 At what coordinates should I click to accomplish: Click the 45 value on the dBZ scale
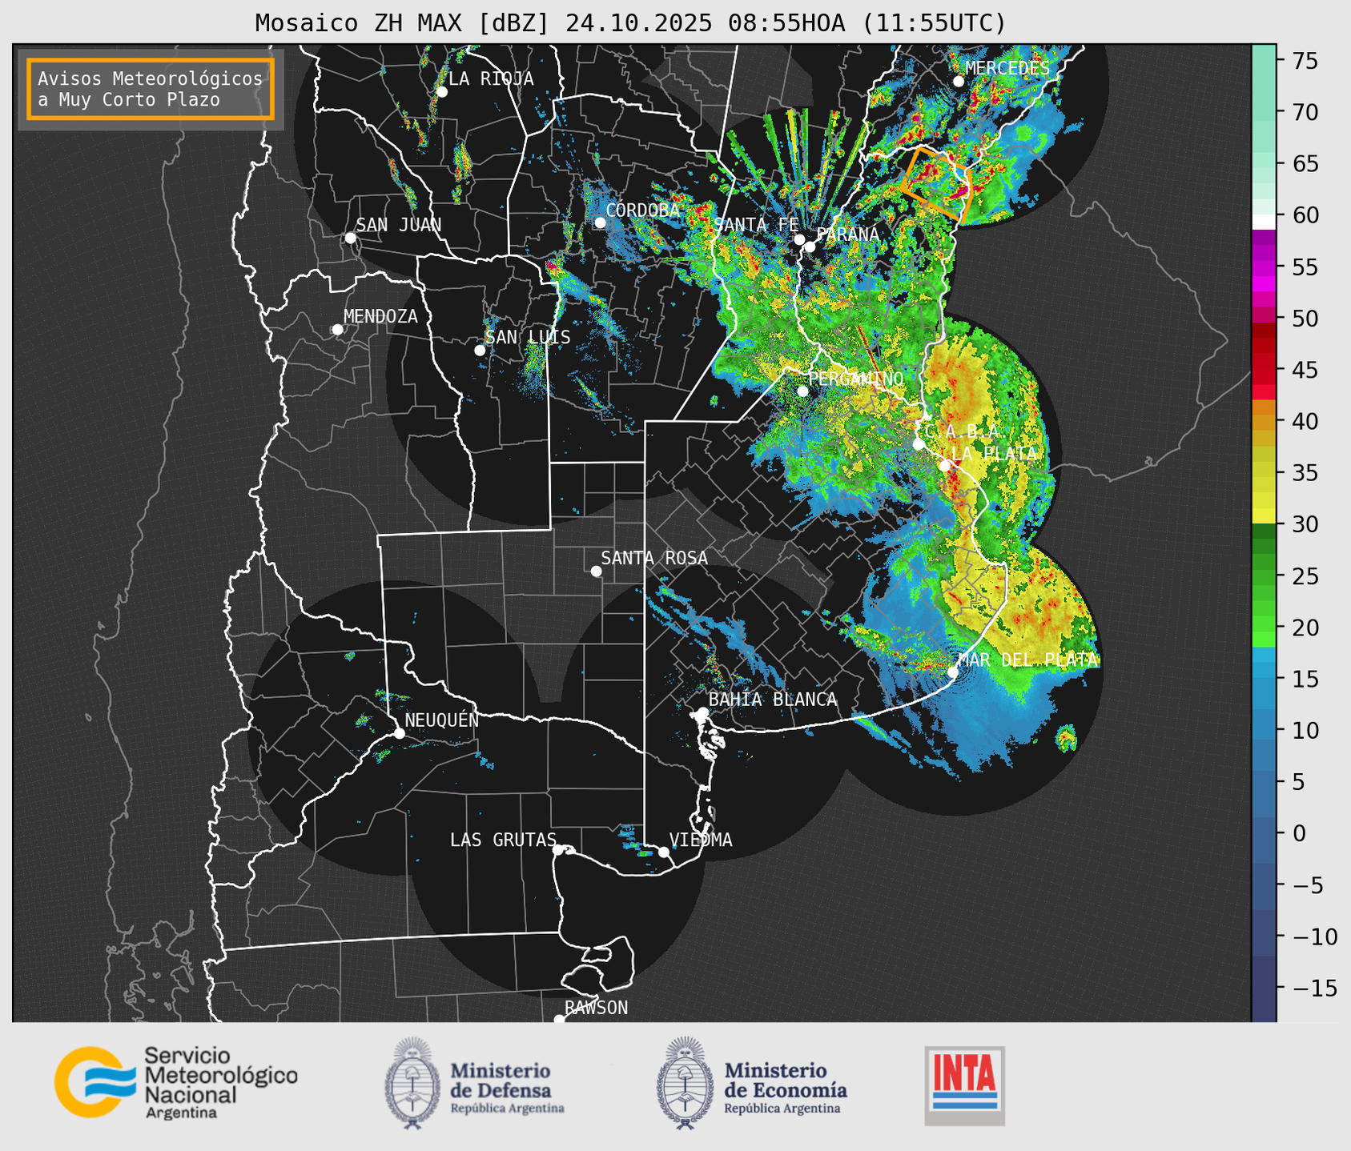[x=1305, y=370]
